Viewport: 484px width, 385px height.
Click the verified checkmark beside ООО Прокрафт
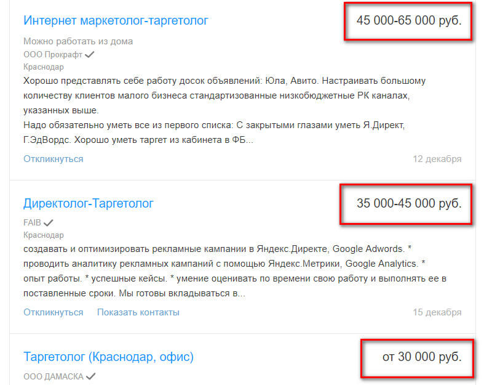click(90, 55)
